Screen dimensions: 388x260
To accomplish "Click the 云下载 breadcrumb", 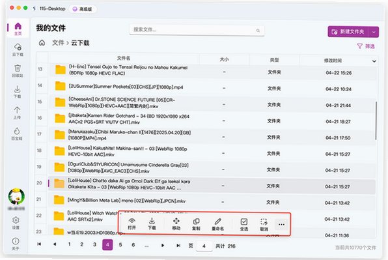I will (x=80, y=43).
